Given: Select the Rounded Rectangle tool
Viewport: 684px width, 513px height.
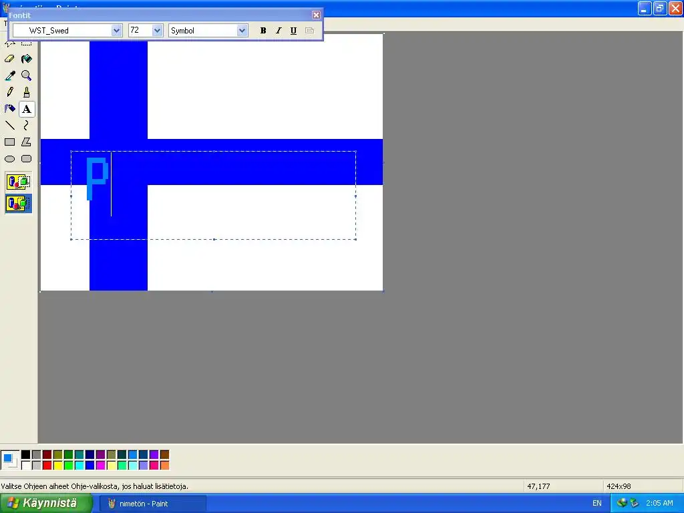Looking at the screenshot, I should [x=26, y=159].
